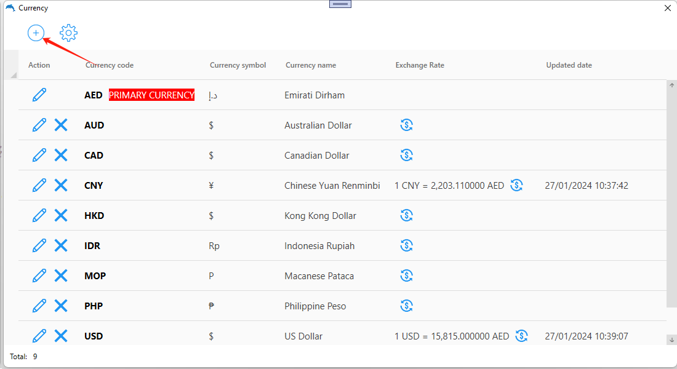Refresh the USD exchange rate
The height and width of the screenshot is (369, 677).
[x=522, y=336]
